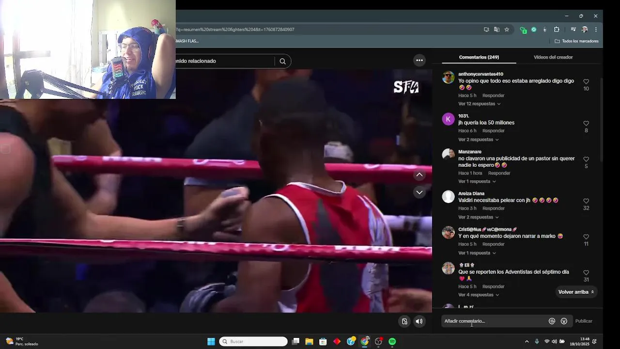The width and height of the screenshot is (620, 349).
Task: Open the Chrome extensions puzzle icon
Action: point(557,30)
